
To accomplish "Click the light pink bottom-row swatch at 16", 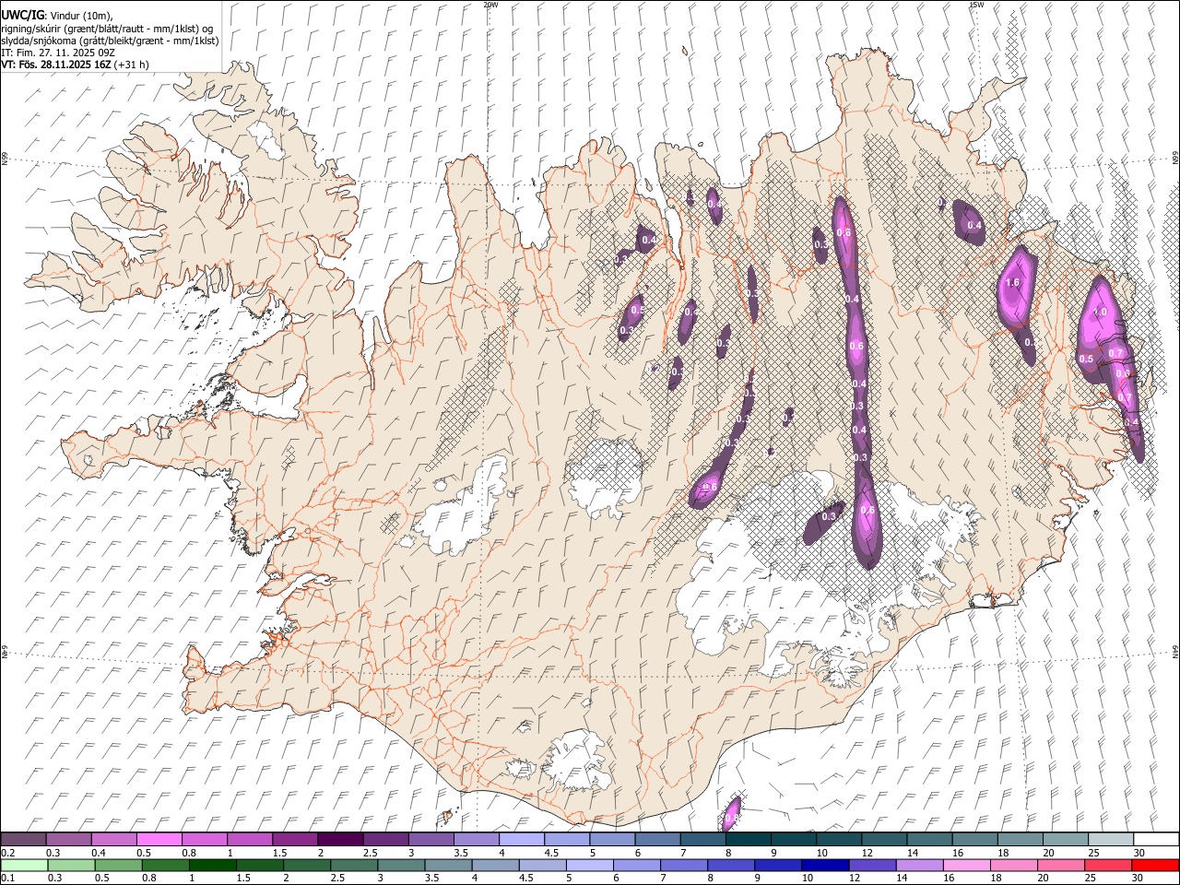I will tap(967, 866).
